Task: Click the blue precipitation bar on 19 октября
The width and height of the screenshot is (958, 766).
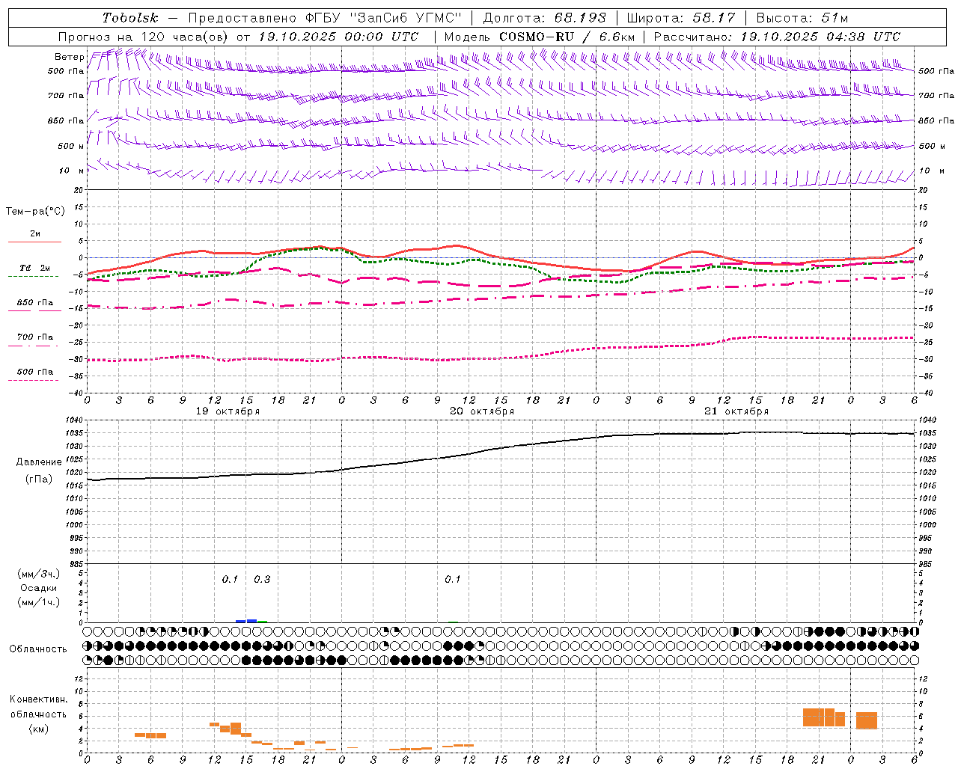Action: (251, 620)
